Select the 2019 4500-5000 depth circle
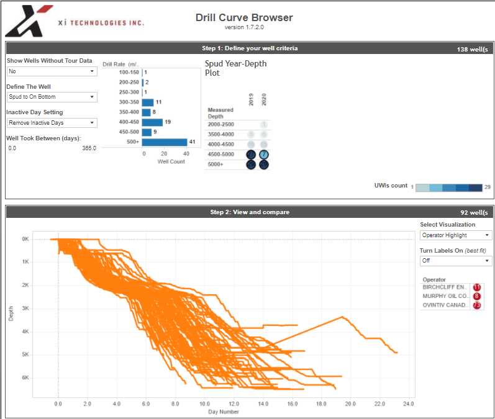 (x=251, y=155)
